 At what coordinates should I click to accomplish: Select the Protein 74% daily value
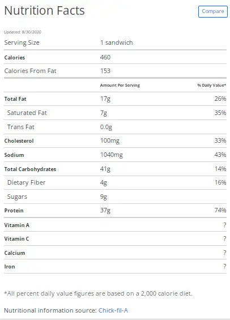pos(220,210)
